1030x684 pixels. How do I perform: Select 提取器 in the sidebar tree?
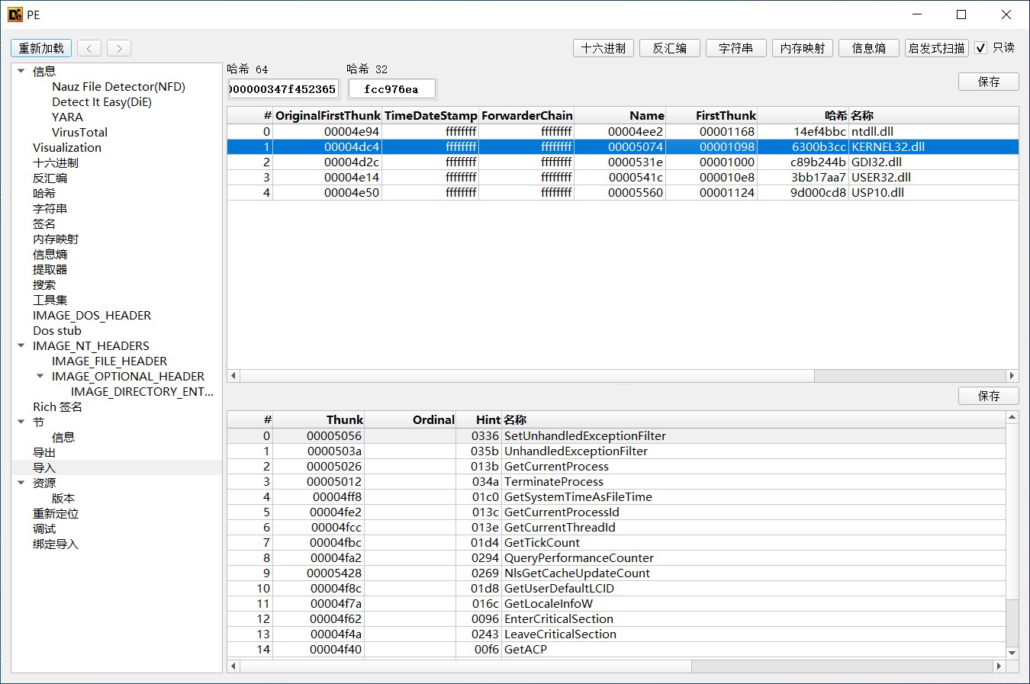(x=50, y=269)
